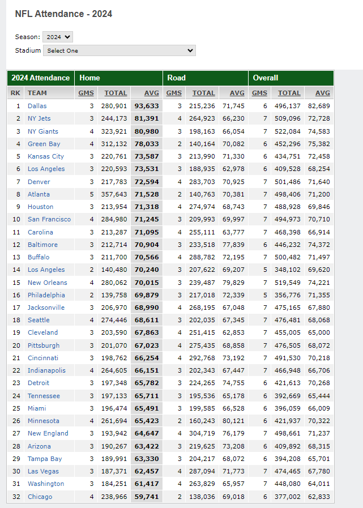
Task: Open the Kansas City team link
Action: (46, 156)
